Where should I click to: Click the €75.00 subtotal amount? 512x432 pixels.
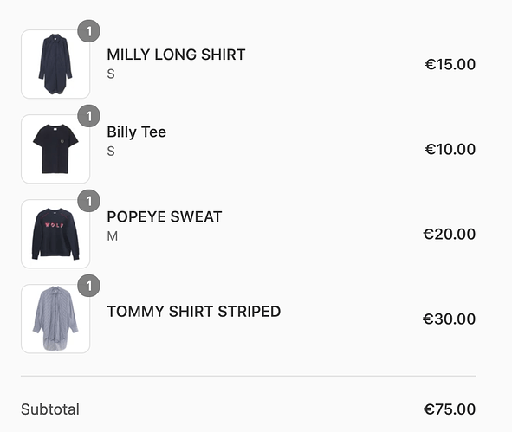450,409
